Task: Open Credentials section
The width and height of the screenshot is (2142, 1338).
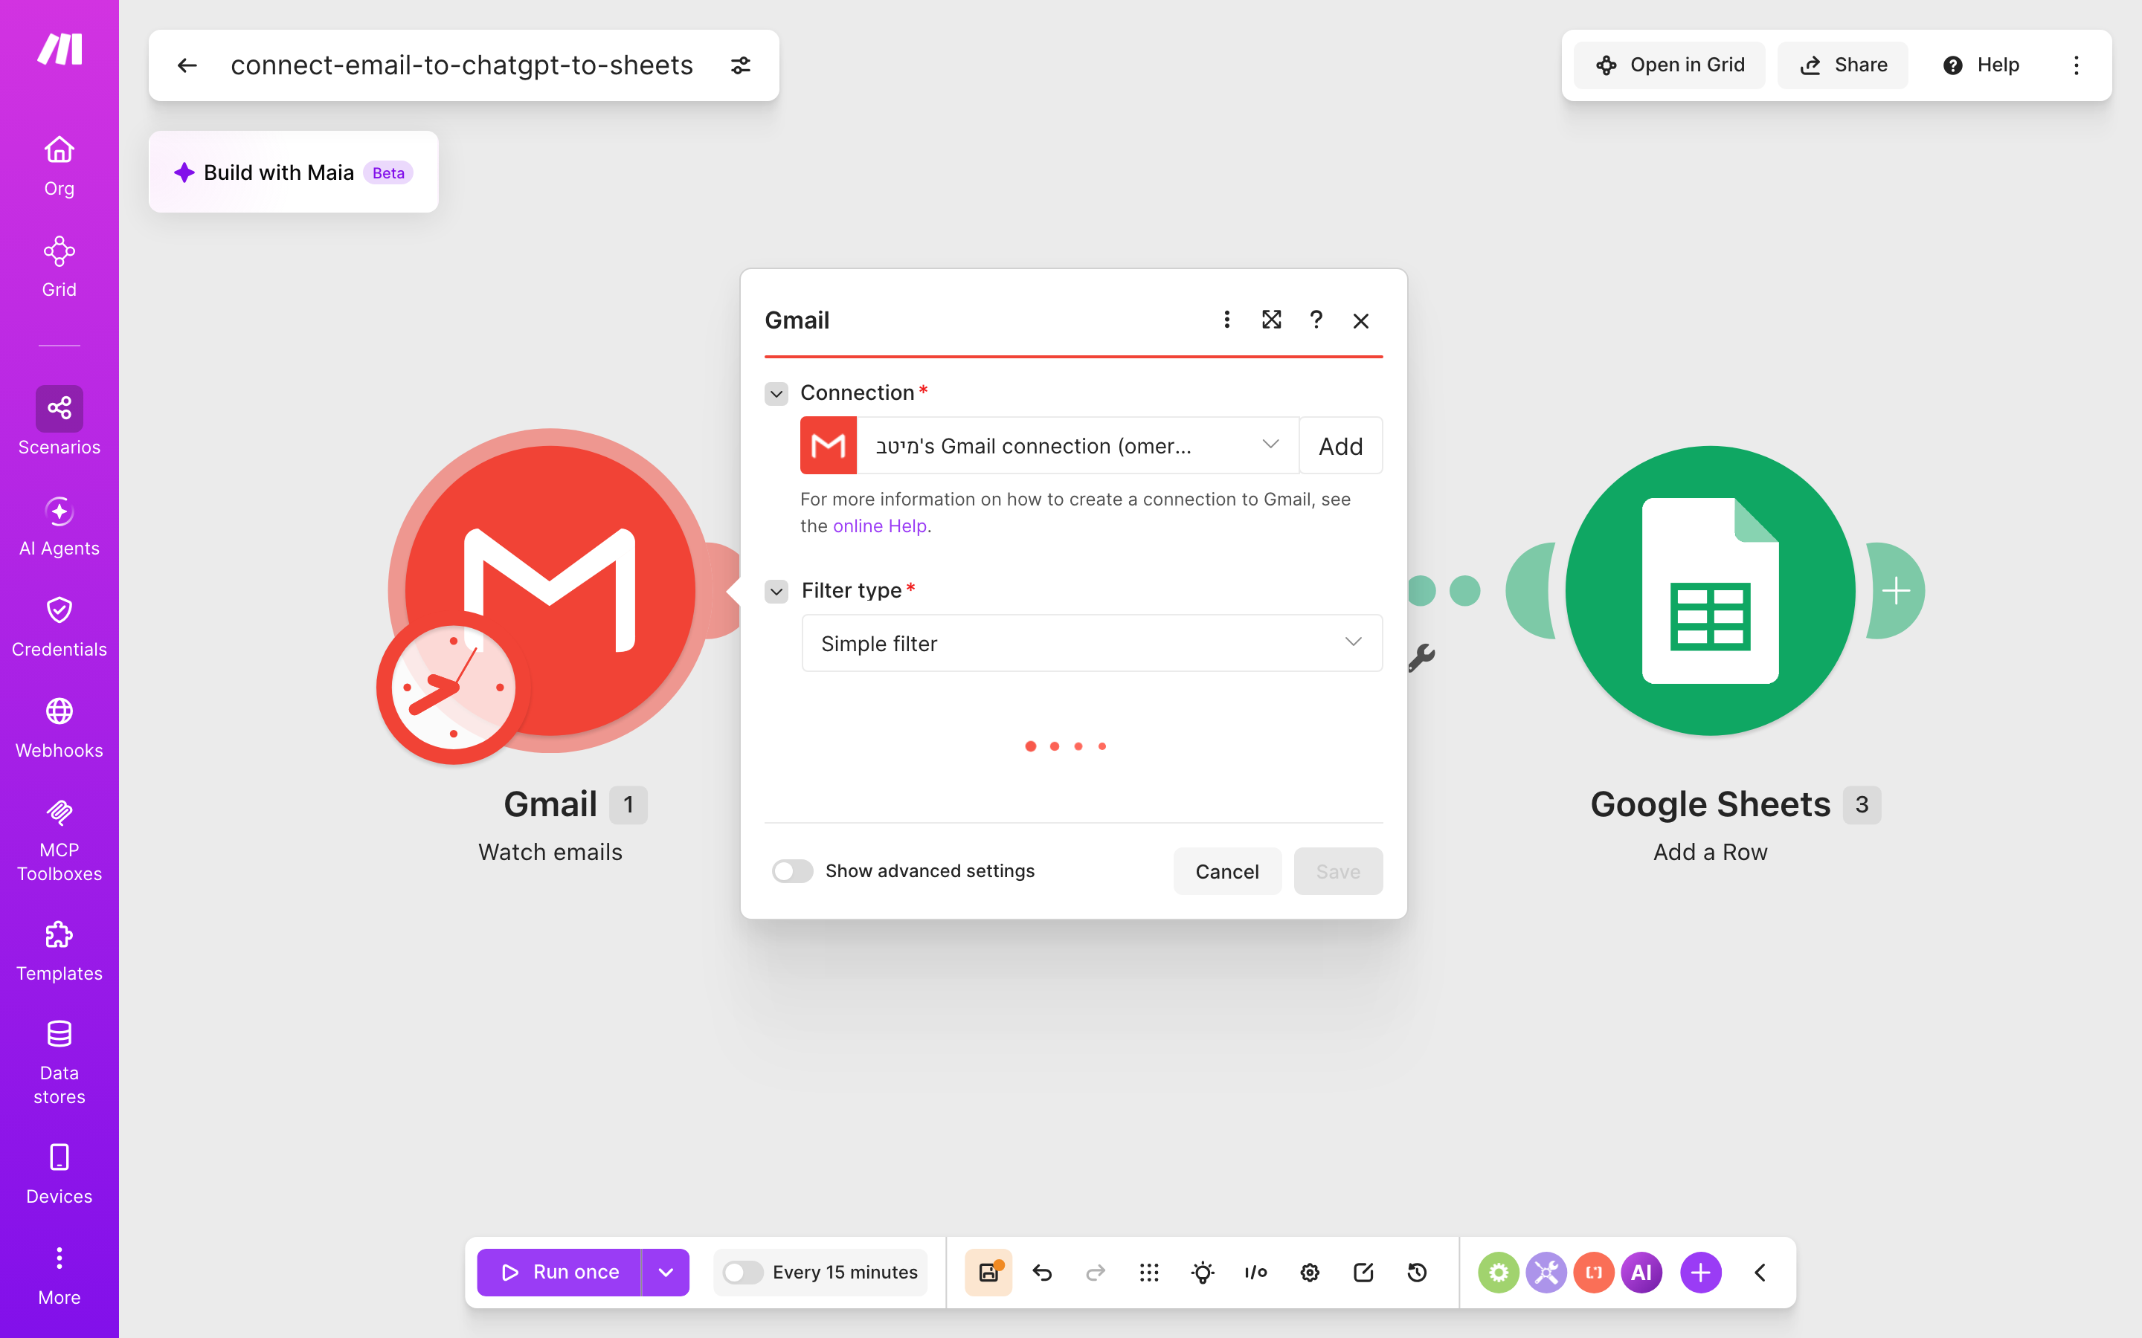Action: click(59, 627)
